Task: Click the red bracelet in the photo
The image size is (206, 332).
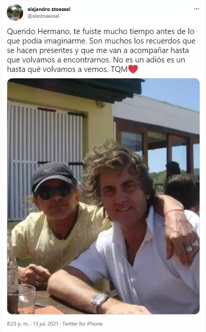Action: tap(174, 212)
